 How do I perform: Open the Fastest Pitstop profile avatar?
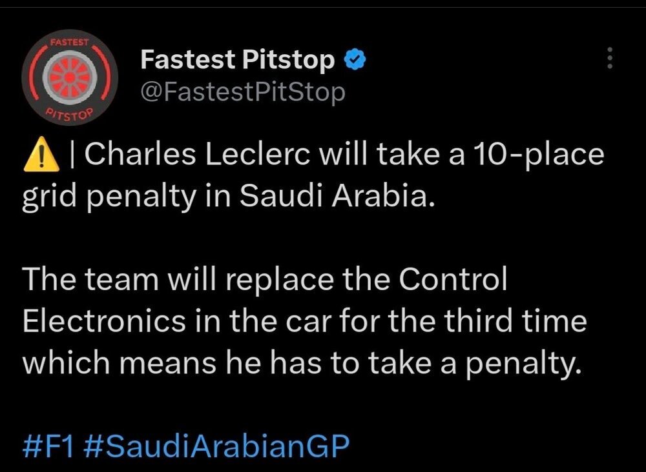tap(70, 77)
